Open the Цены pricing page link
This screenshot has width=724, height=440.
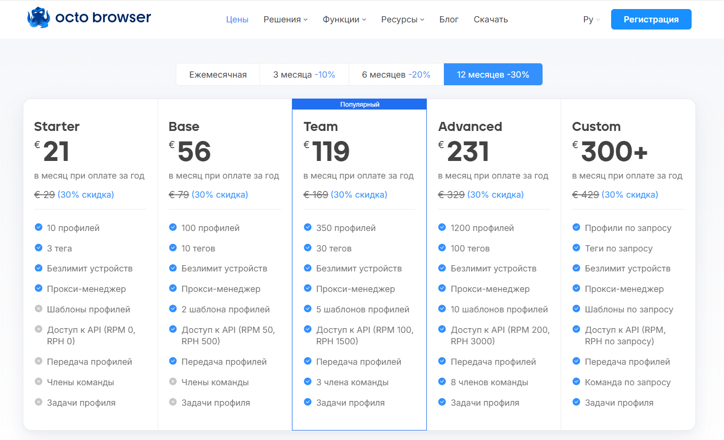coord(237,20)
